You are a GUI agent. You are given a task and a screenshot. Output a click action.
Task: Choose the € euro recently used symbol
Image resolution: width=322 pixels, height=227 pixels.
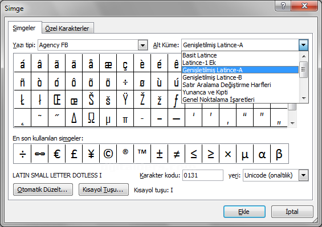(56, 154)
